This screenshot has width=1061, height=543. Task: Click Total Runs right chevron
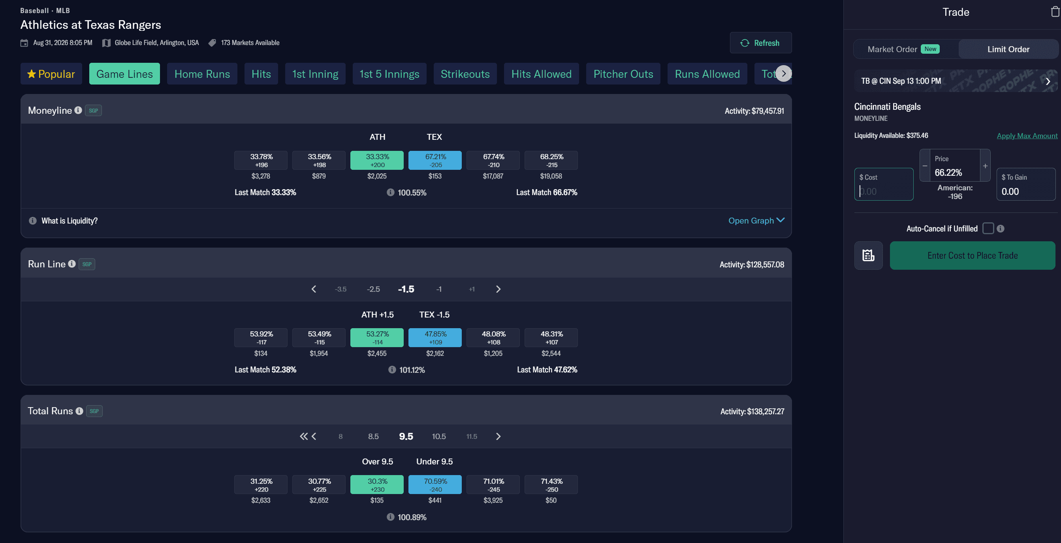[x=499, y=436]
